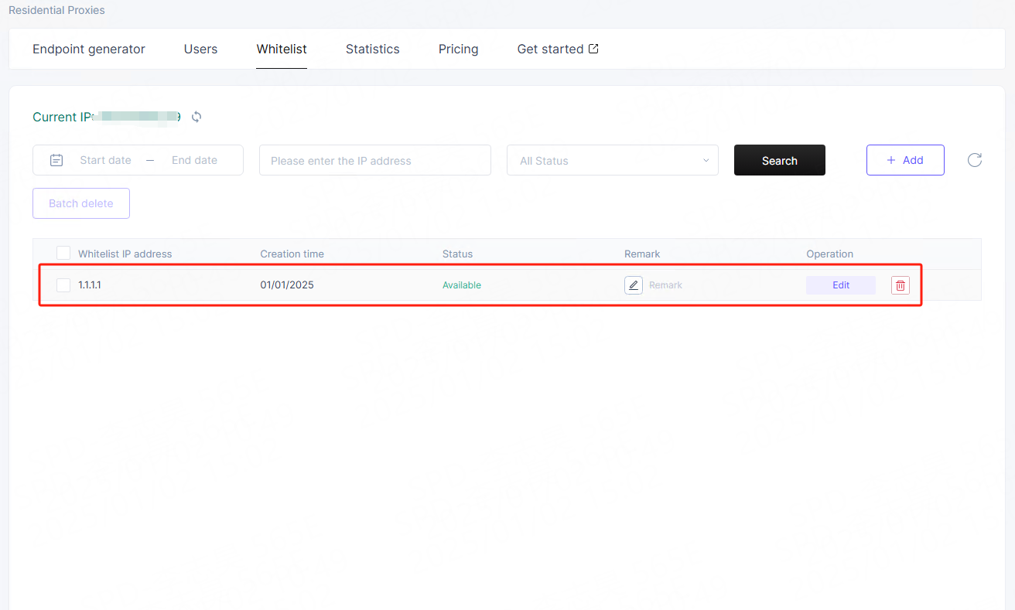This screenshot has width=1015, height=610.
Task: Click the external link icon on Get started
Action: [x=593, y=49]
